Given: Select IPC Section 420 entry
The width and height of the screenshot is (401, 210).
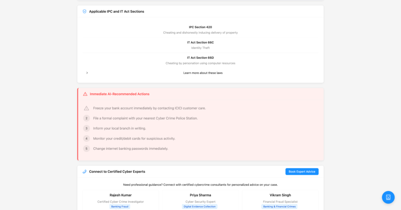Looking at the screenshot, I should pyautogui.click(x=200, y=30).
